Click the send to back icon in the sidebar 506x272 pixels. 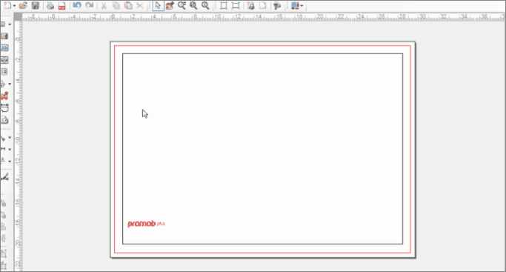pyautogui.click(x=4, y=215)
